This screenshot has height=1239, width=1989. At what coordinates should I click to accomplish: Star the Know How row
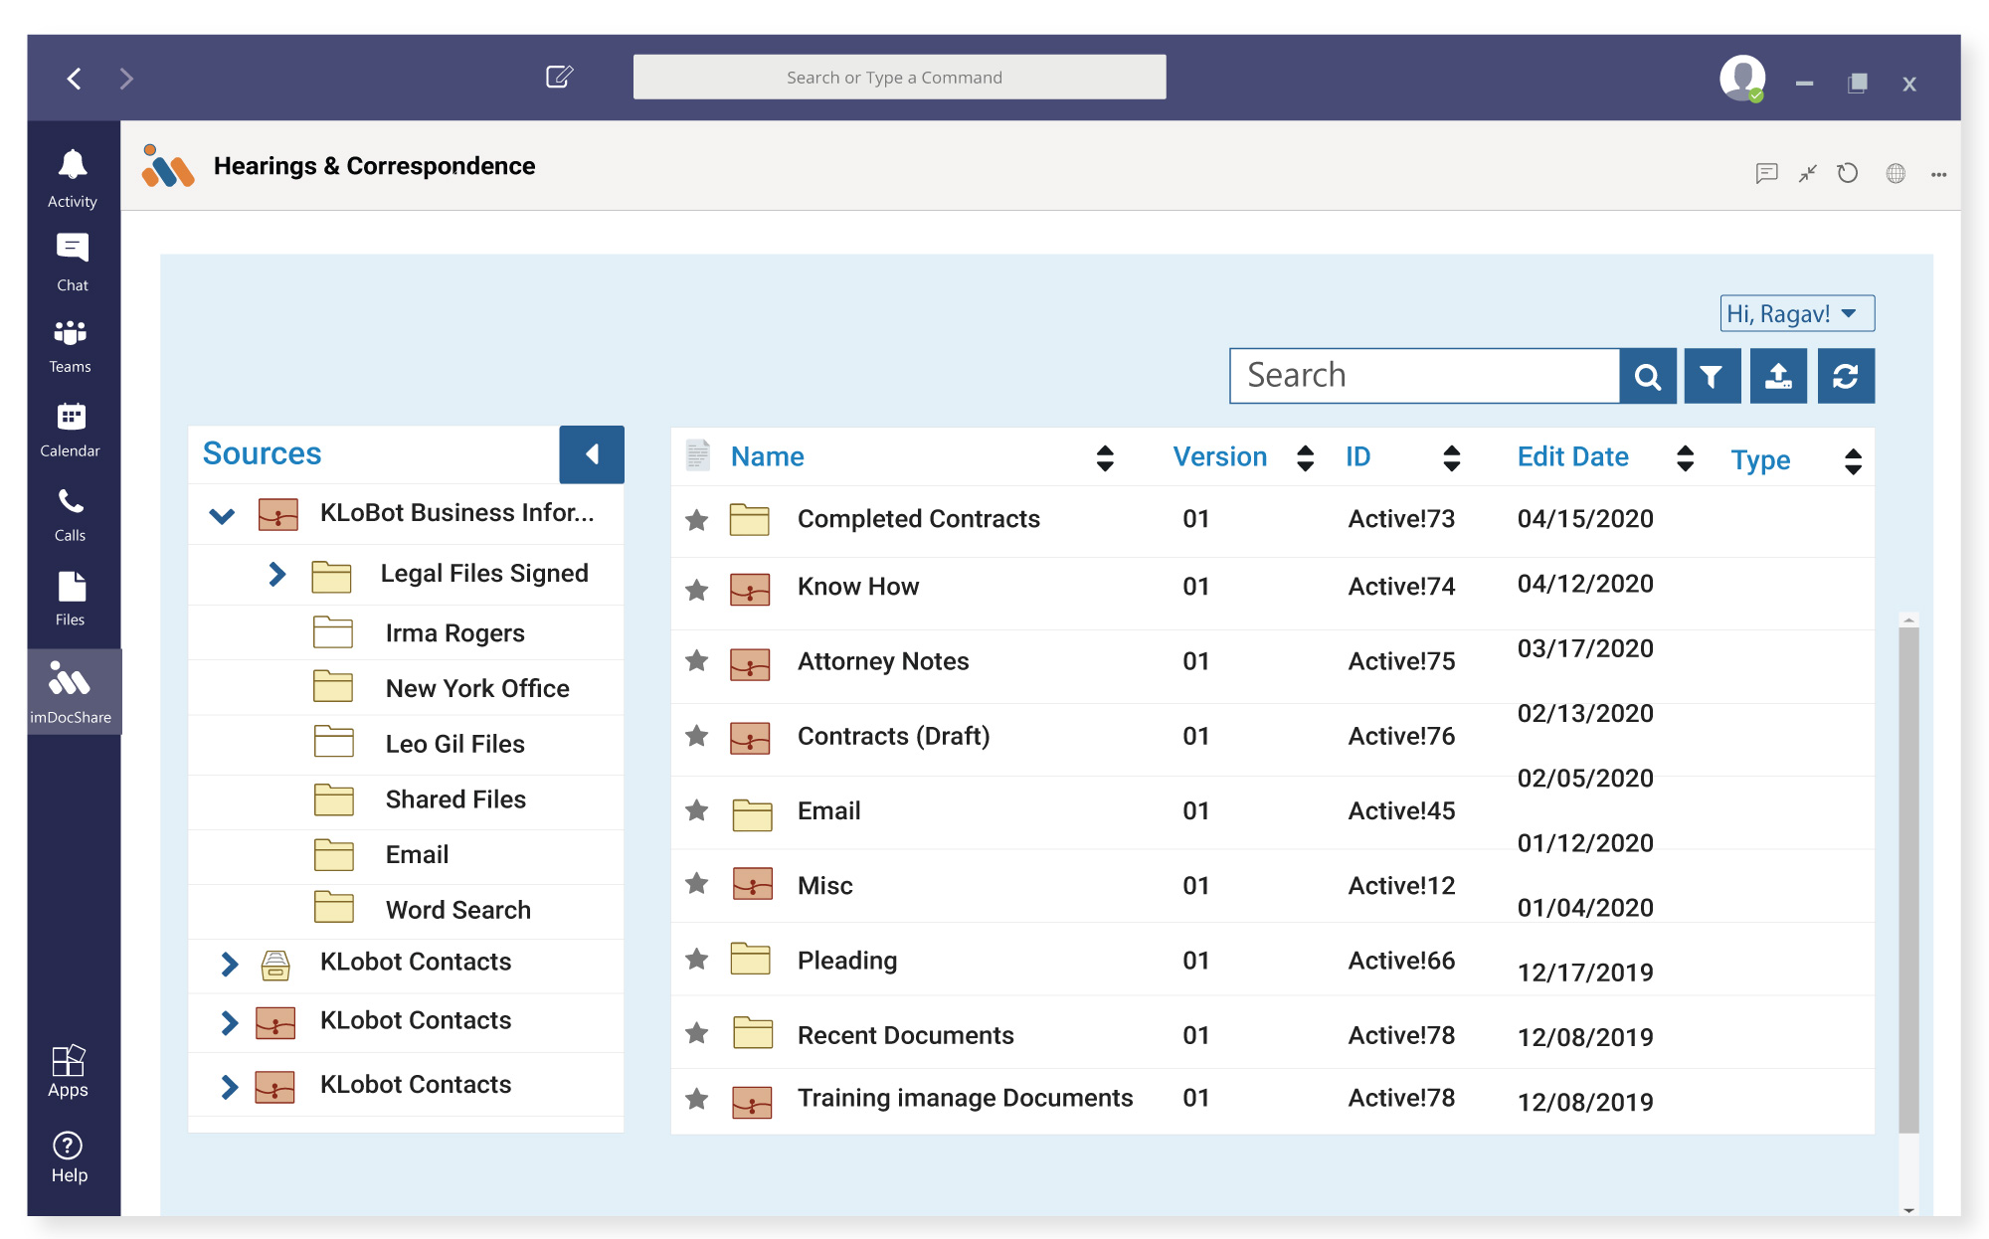(x=697, y=590)
